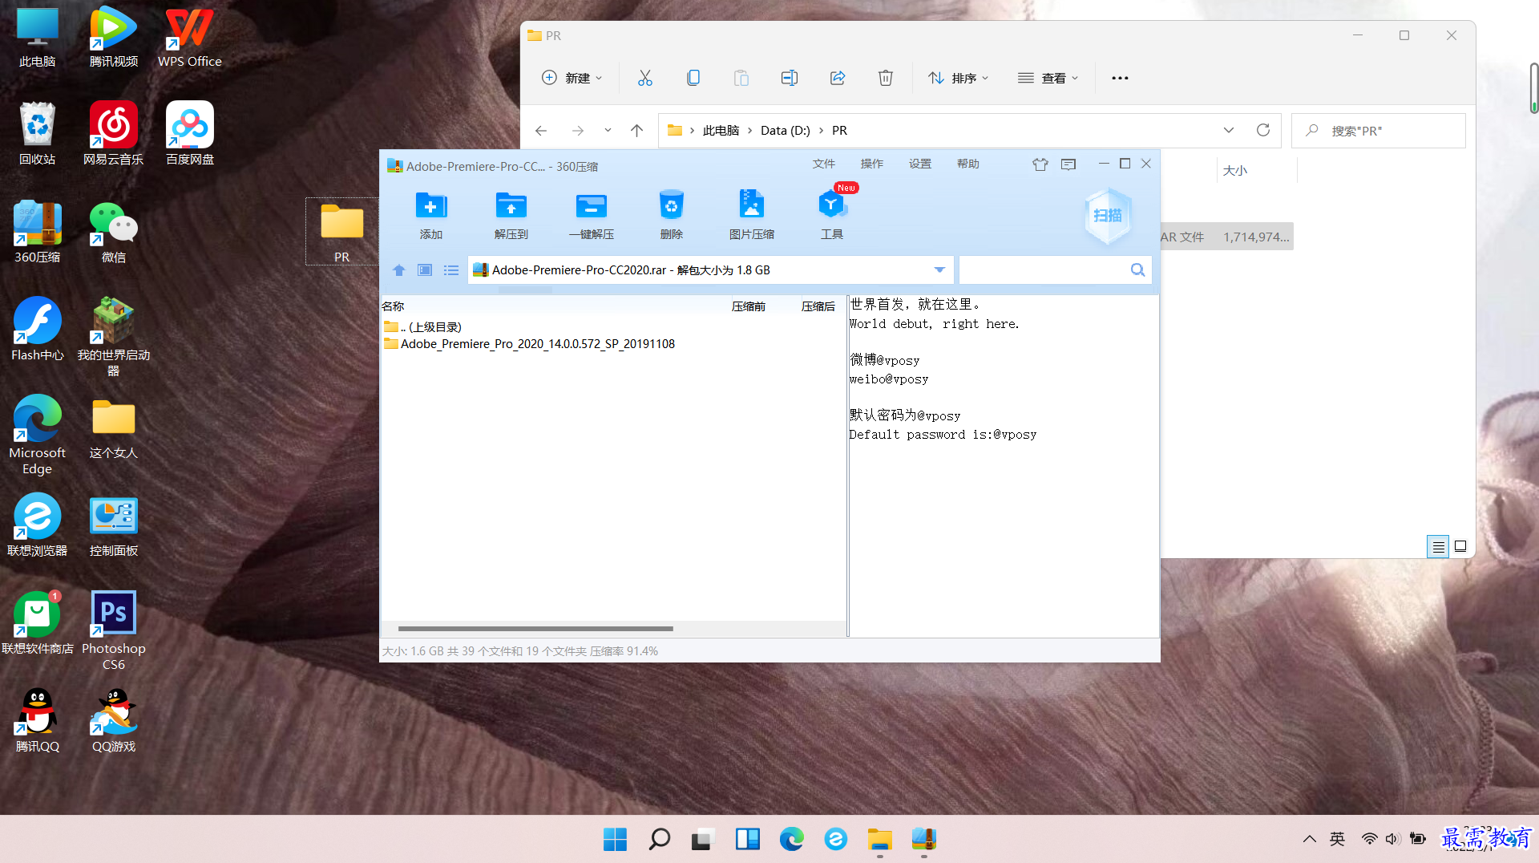Click the 大小 column header in PR Explorer

point(1235,170)
